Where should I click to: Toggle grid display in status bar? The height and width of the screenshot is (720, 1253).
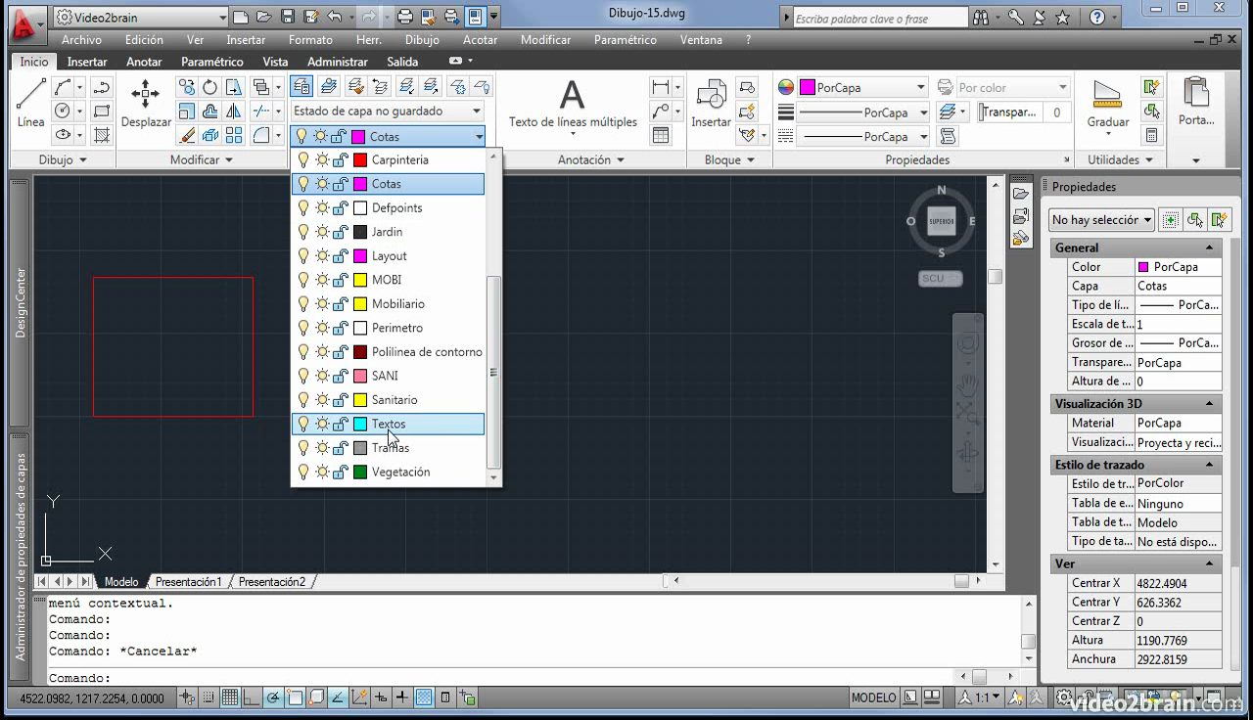[x=229, y=697]
